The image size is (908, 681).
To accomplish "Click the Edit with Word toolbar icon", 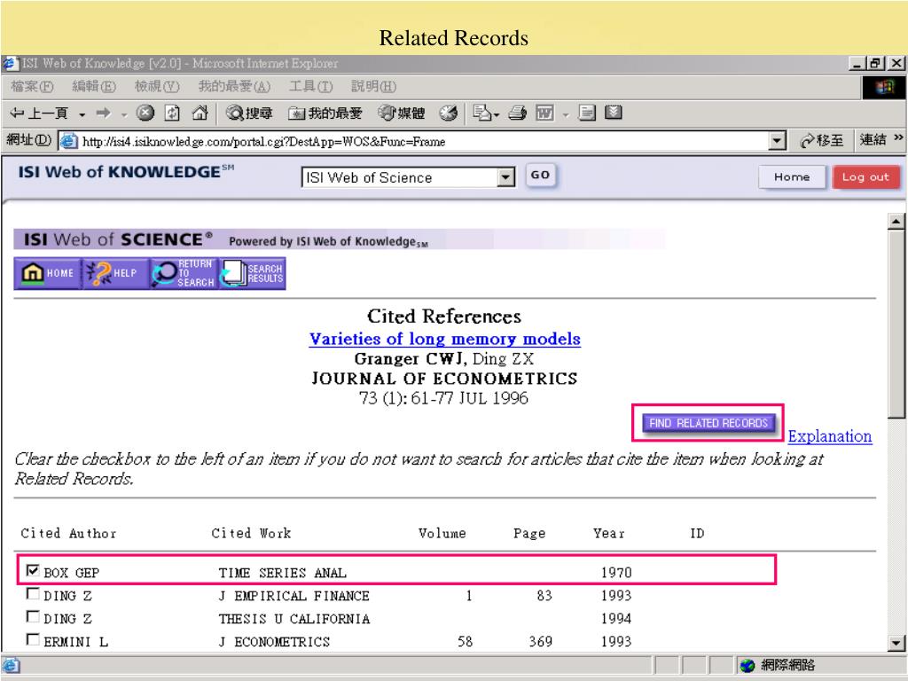I will click(x=544, y=113).
